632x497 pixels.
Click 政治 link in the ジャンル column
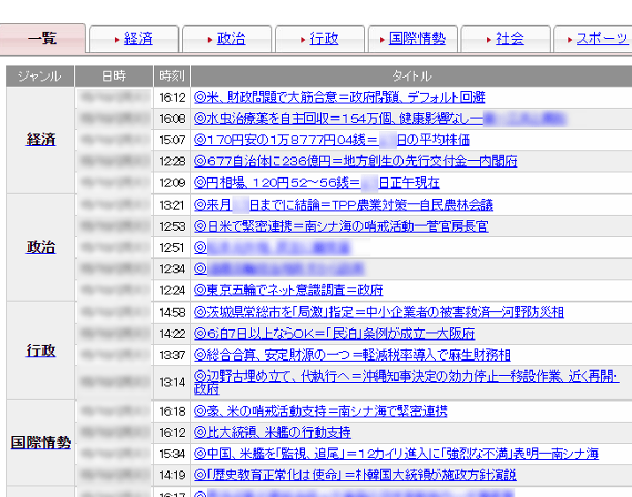pyautogui.click(x=41, y=248)
